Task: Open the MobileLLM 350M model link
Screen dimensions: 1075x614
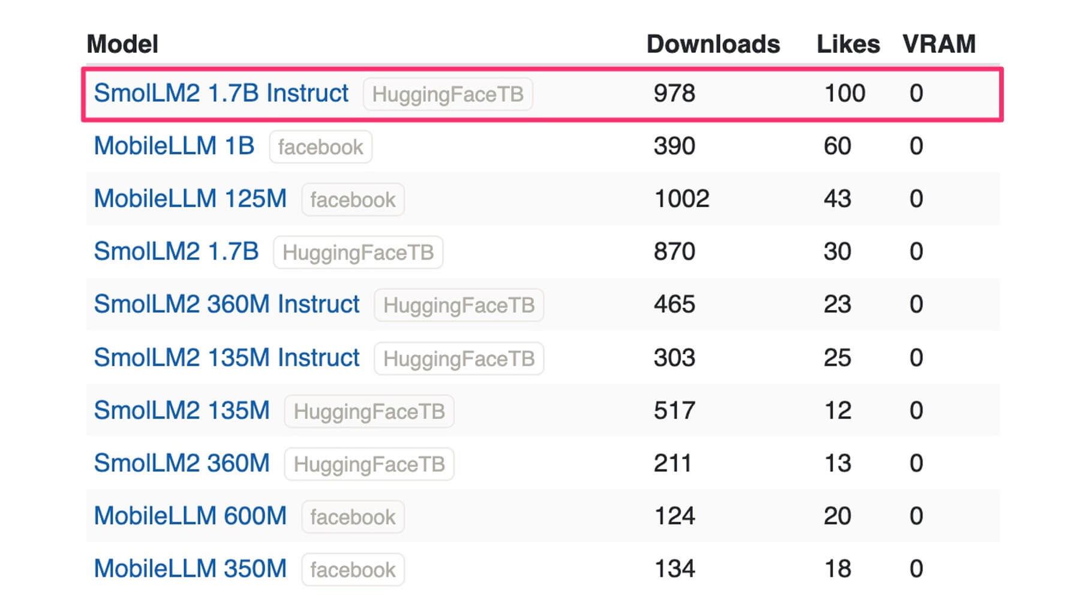Action: coord(190,569)
